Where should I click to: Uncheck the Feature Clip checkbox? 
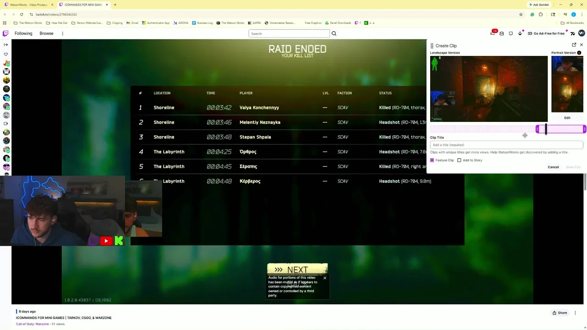(432, 160)
